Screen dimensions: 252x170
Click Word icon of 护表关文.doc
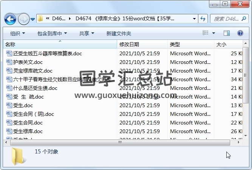point(9,62)
